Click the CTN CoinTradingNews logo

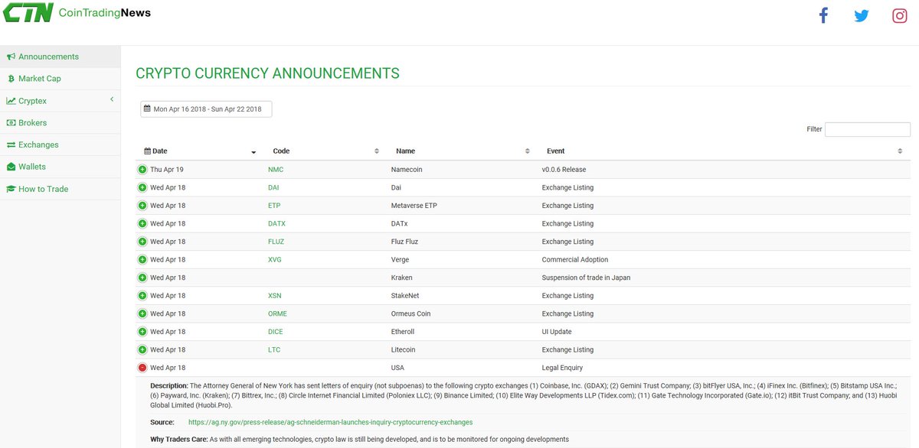click(x=76, y=12)
